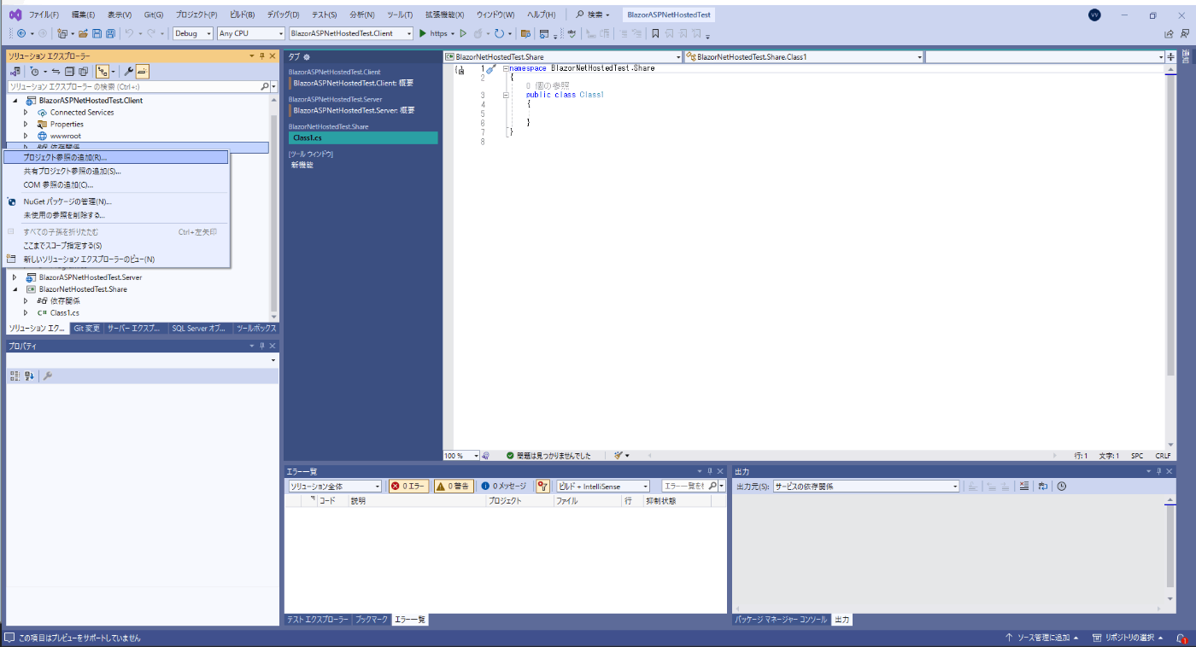Open the ビルド(B) menu
The width and height of the screenshot is (1196, 647).
point(242,15)
